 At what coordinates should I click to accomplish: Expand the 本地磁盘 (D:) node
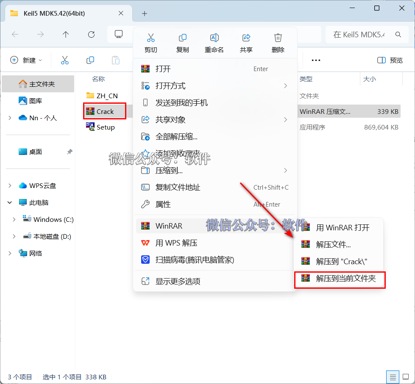click(14, 236)
